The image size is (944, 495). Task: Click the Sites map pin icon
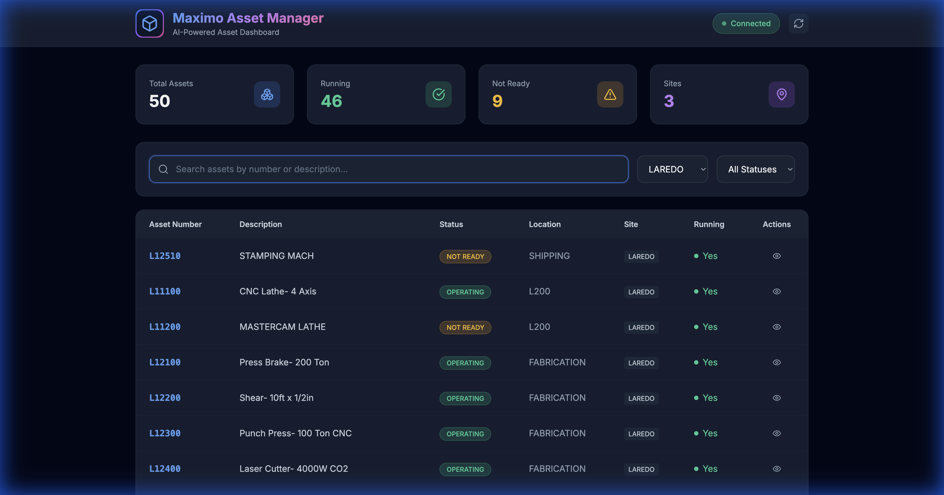(781, 94)
